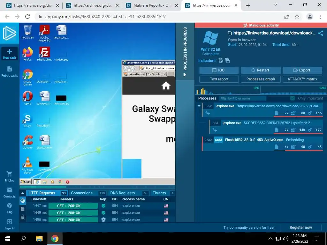
Task: Open the Processes graph
Action: pyautogui.click(x=261, y=79)
